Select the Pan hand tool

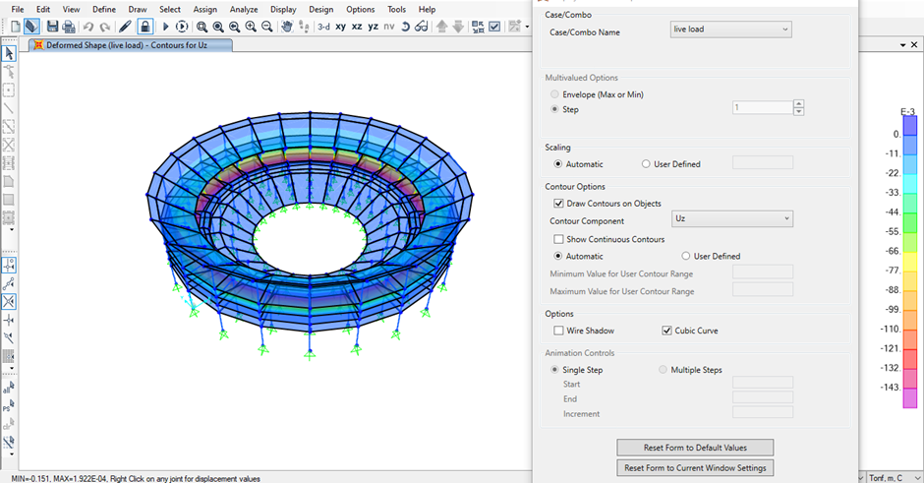[287, 27]
